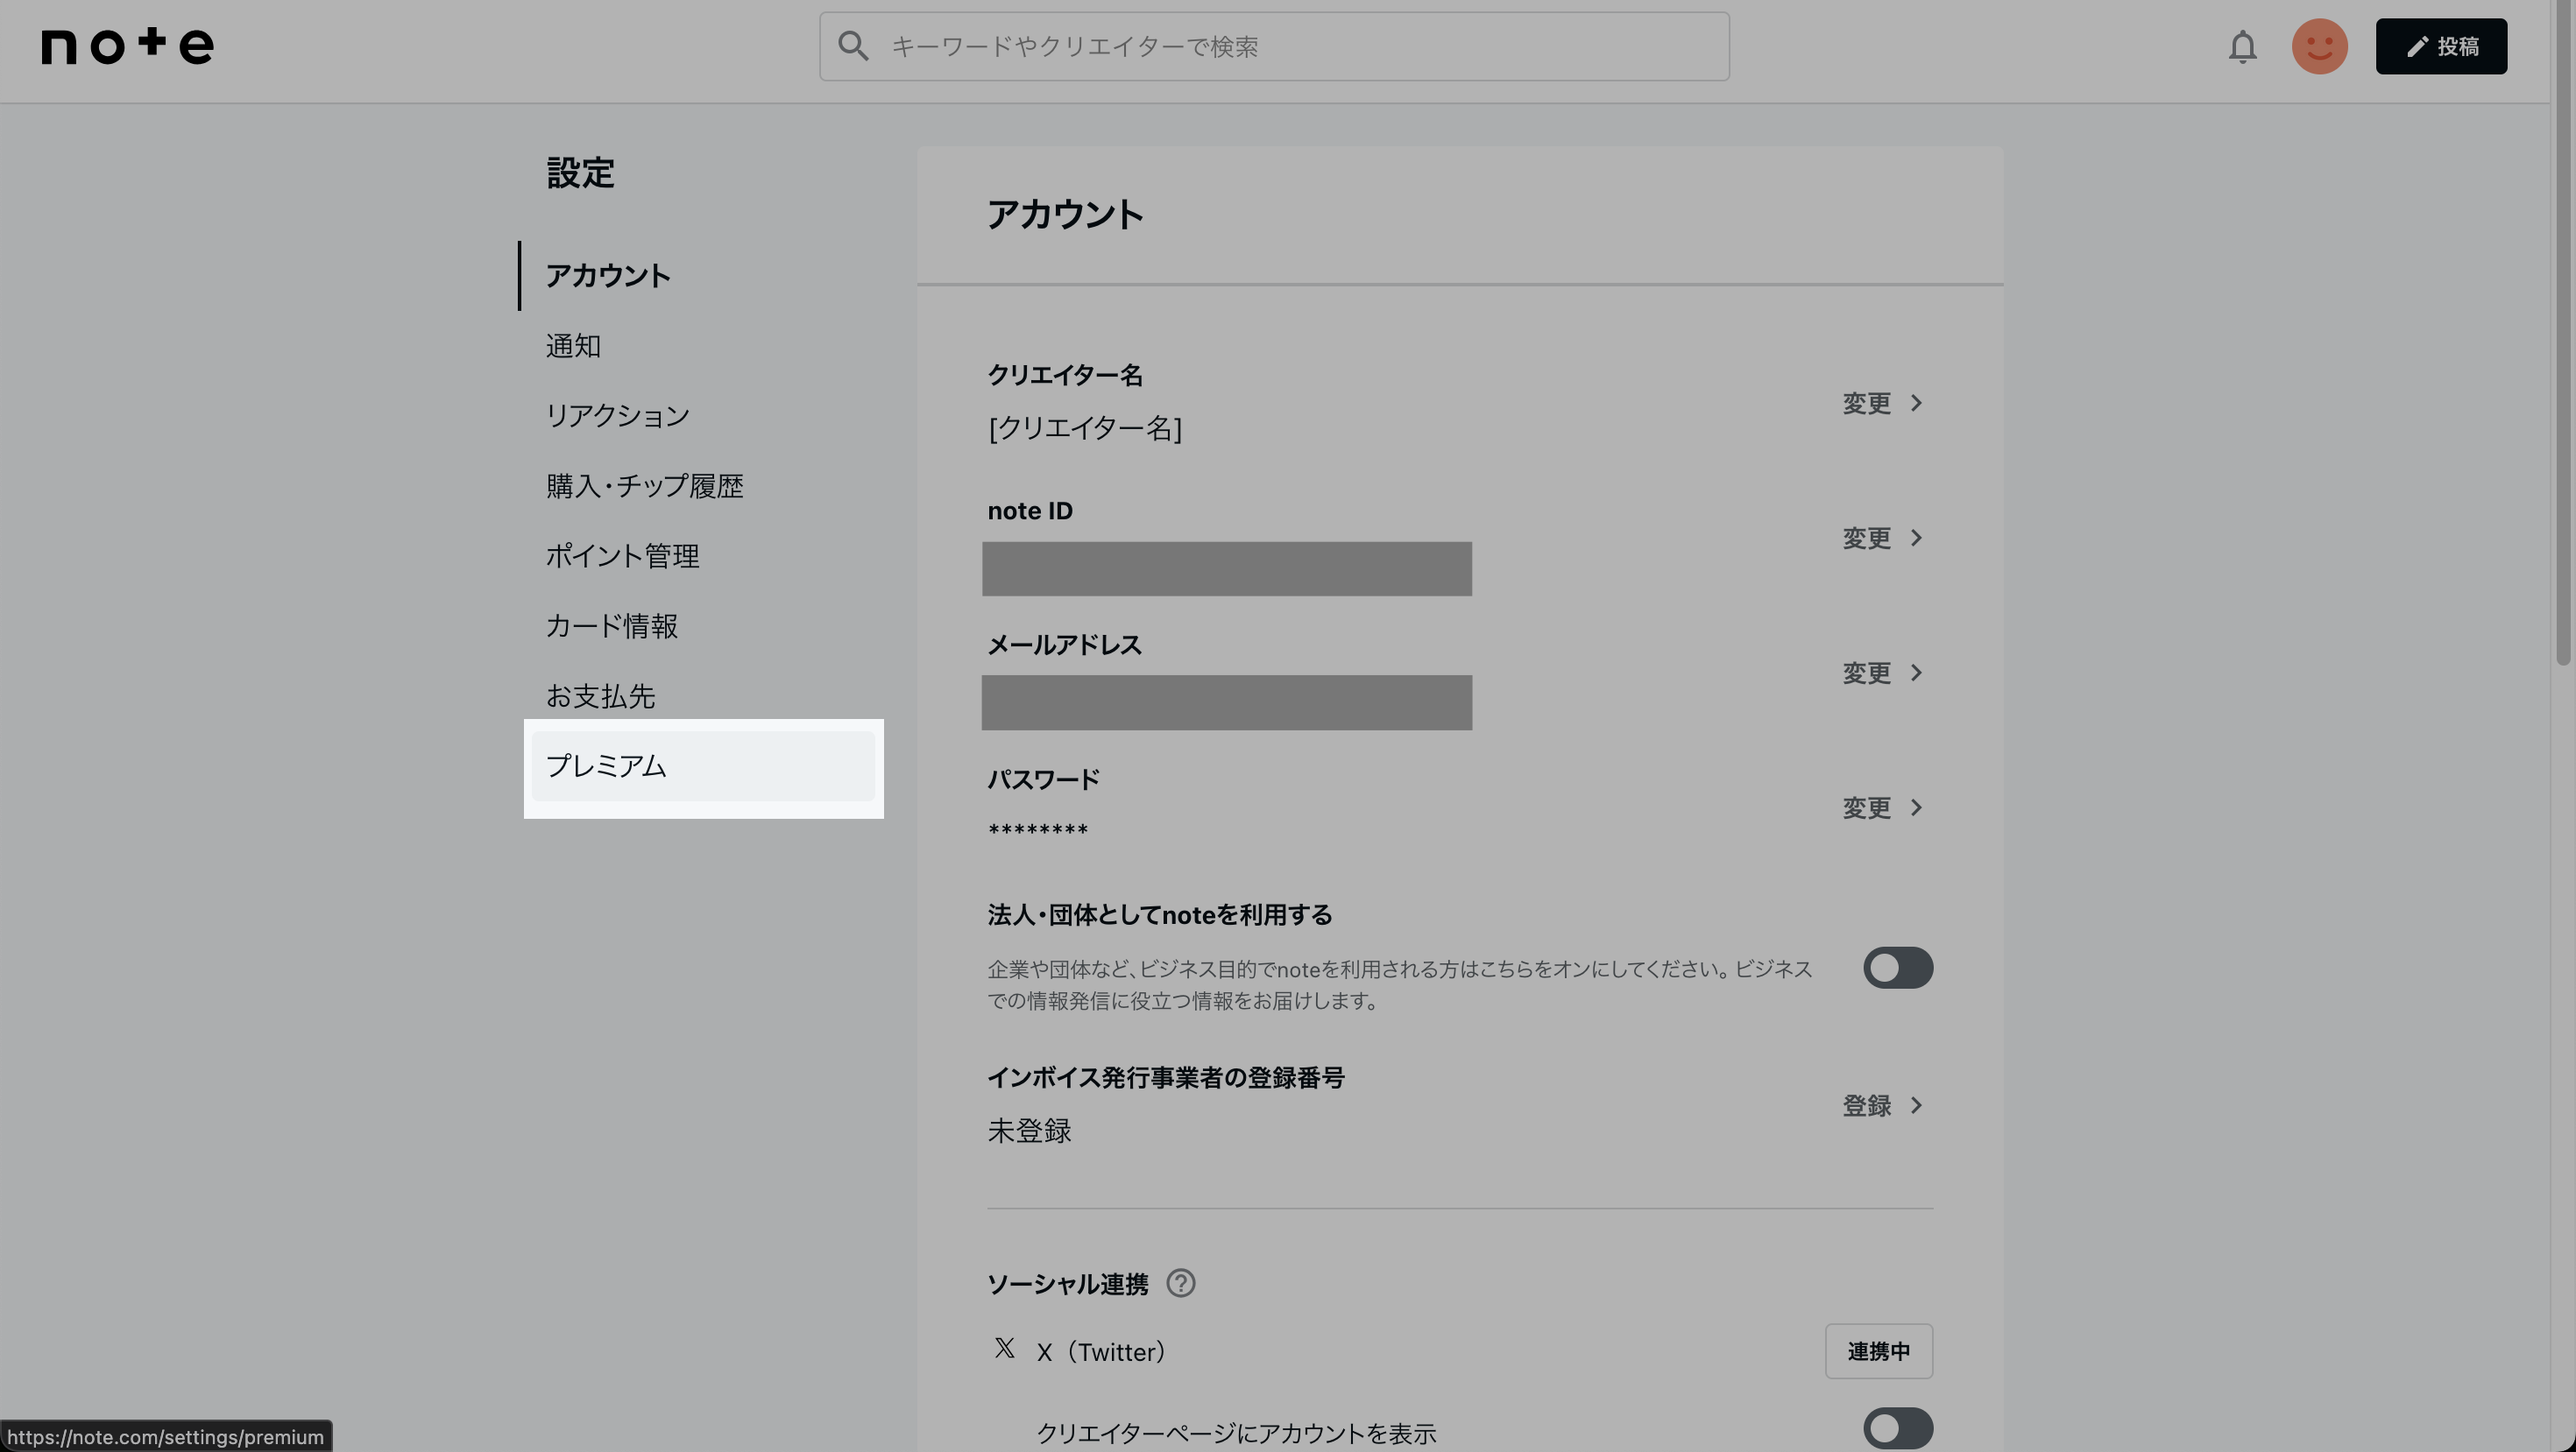Click the pencil 投稿 post button

(2440, 47)
